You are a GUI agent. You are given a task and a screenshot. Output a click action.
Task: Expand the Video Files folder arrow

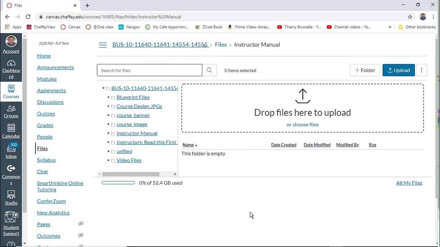click(108, 160)
